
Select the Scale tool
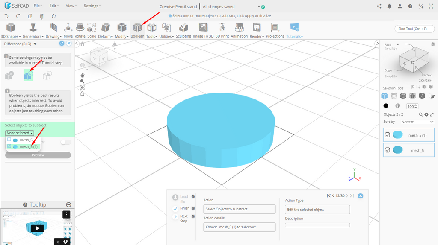coord(92,31)
